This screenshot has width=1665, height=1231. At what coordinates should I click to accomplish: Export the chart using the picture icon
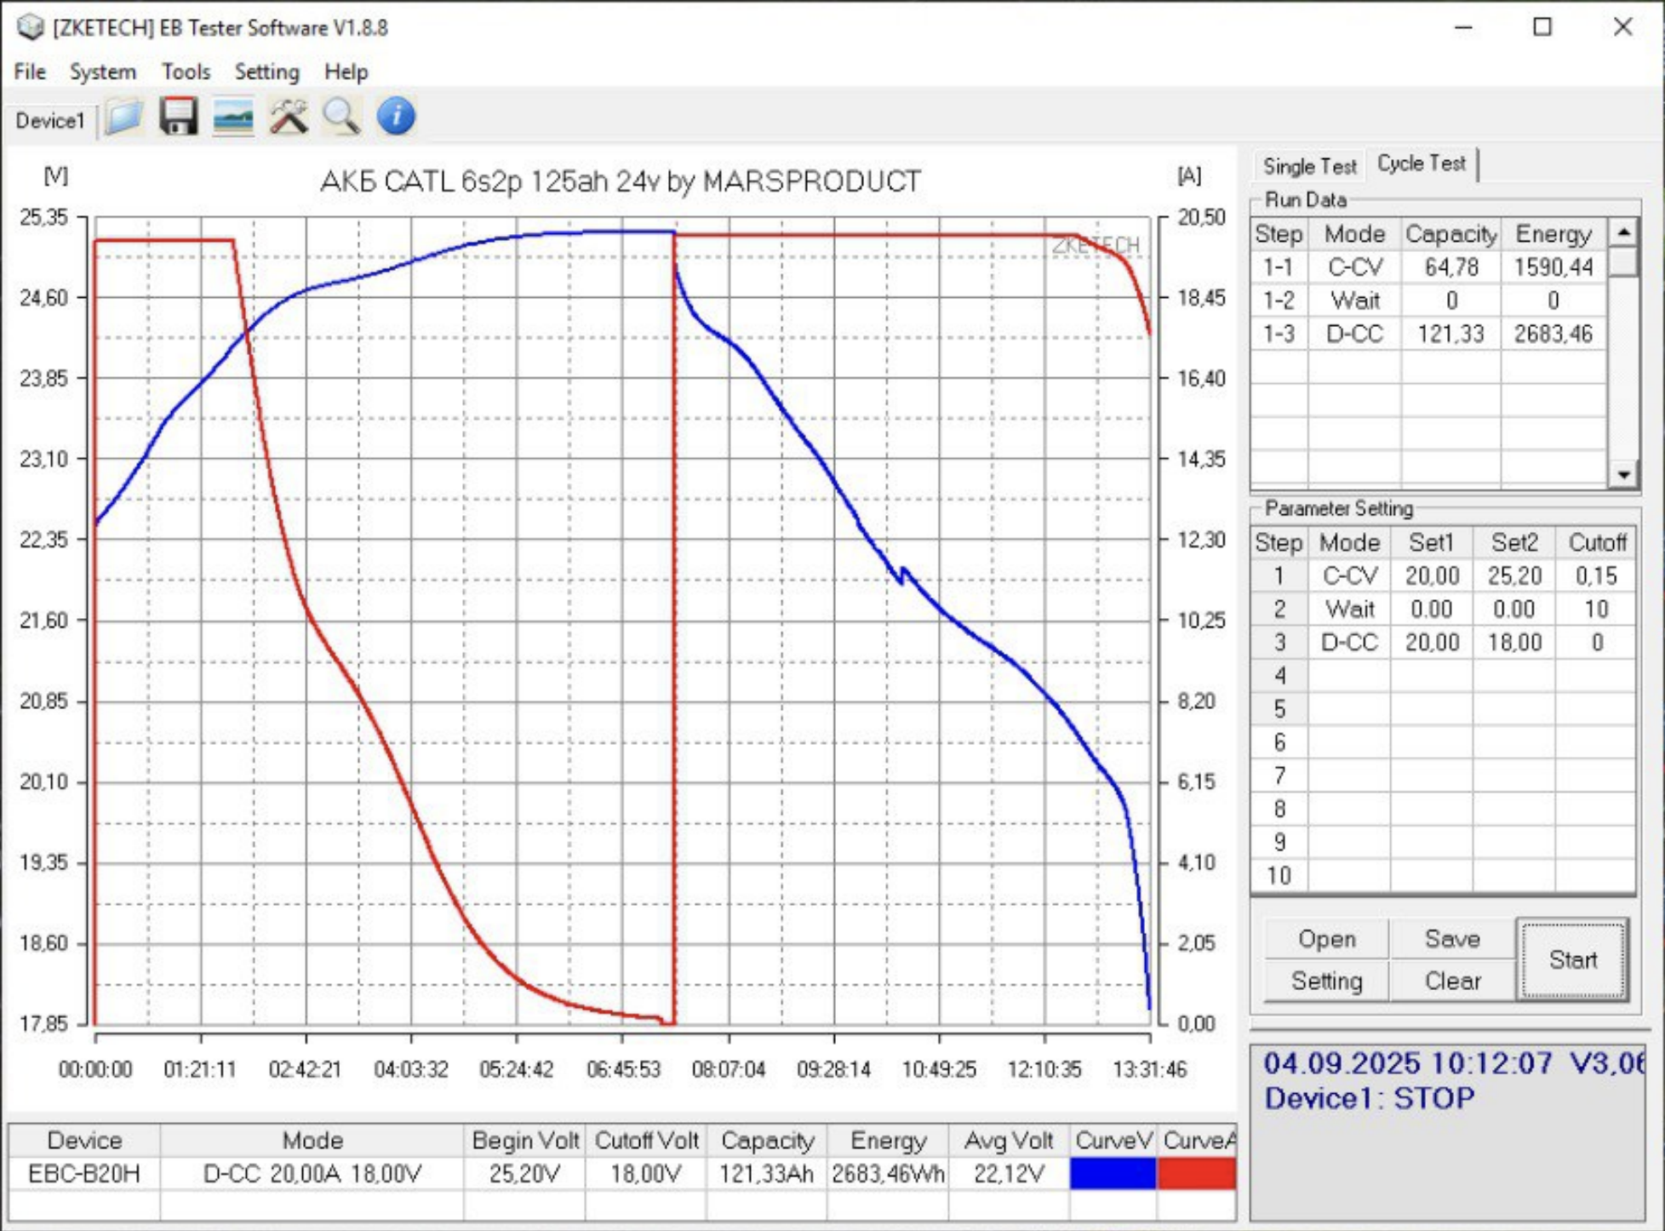231,117
